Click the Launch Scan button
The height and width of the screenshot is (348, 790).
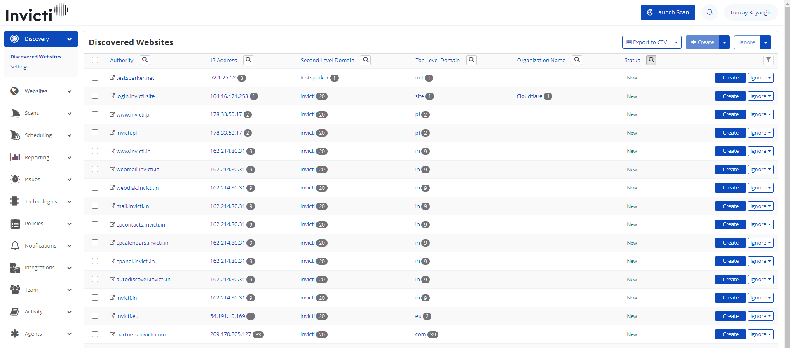(x=668, y=12)
